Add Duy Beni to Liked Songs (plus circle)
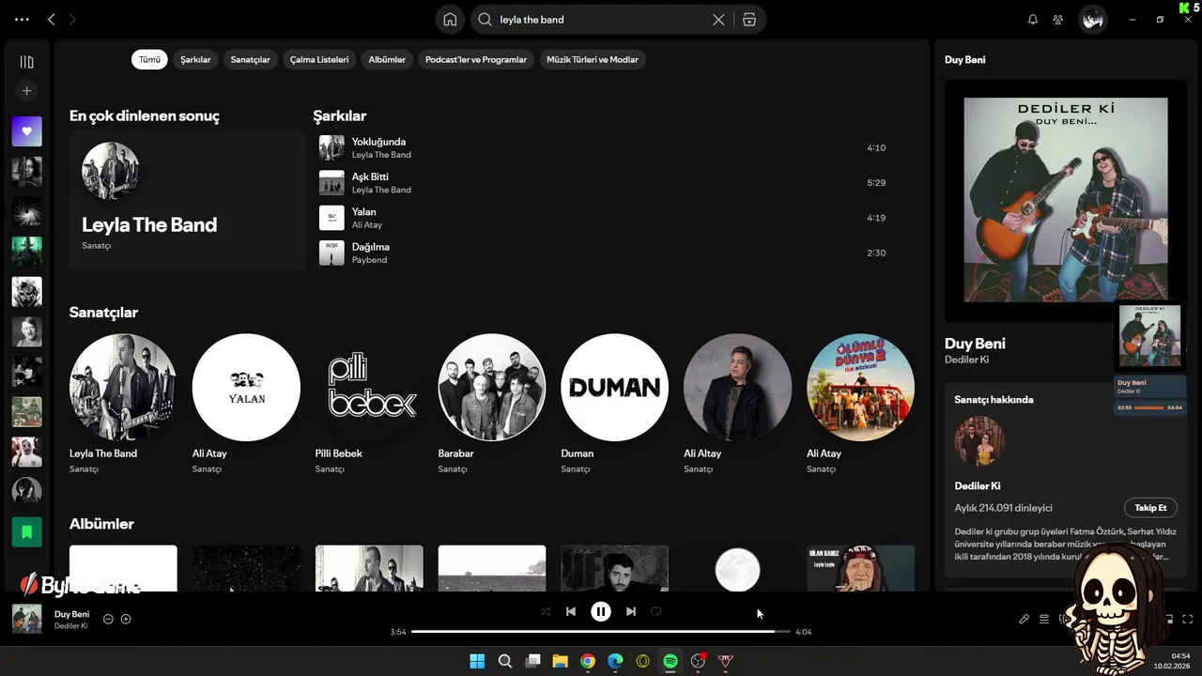Image resolution: width=1202 pixels, height=676 pixels. (x=126, y=619)
